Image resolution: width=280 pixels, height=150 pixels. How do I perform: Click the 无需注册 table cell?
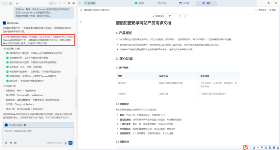[178, 94]
